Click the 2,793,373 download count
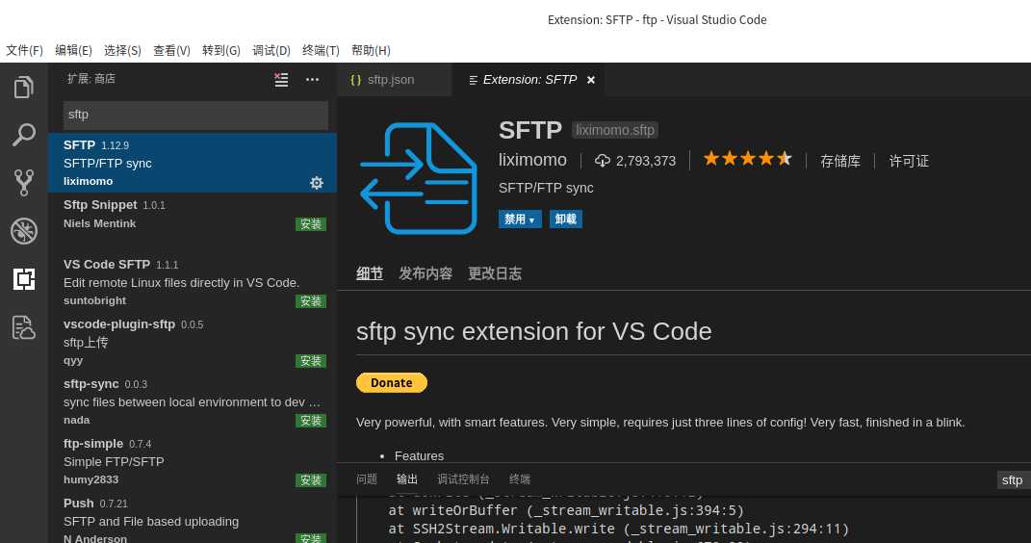The image size is (1031, 543). (x=646, y=161)
